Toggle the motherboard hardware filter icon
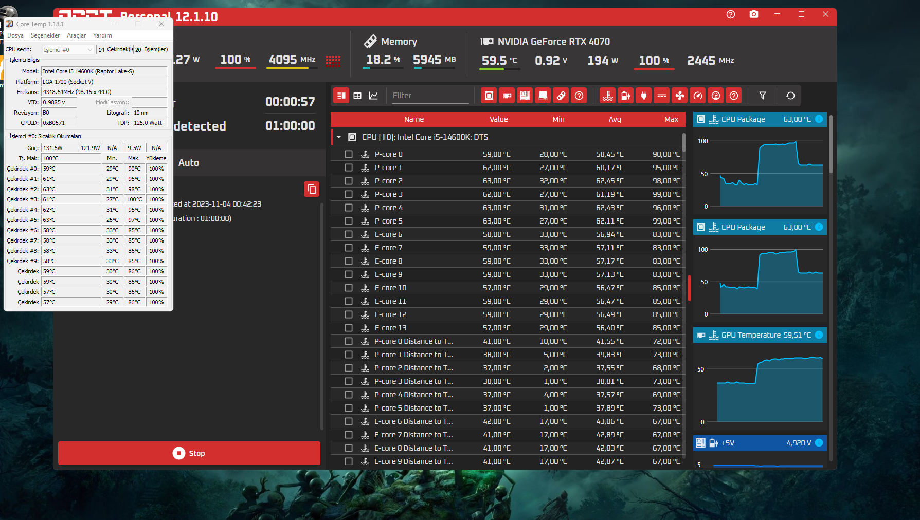920x520 pixels. tap(525, 96)
